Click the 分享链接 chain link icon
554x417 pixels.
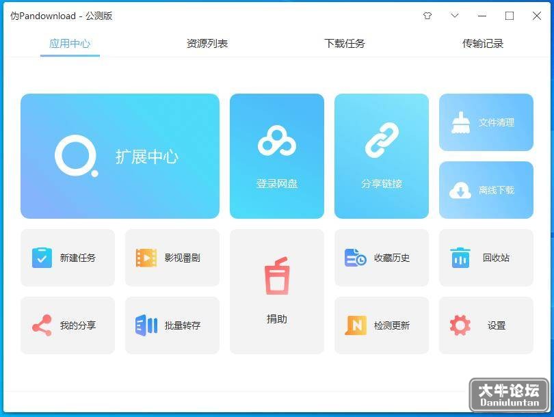(382, 140)
